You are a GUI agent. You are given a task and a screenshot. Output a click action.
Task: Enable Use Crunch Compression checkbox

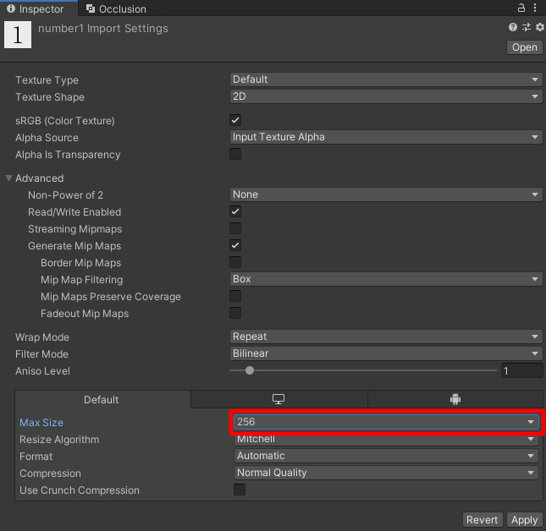(x=240, y=490)
